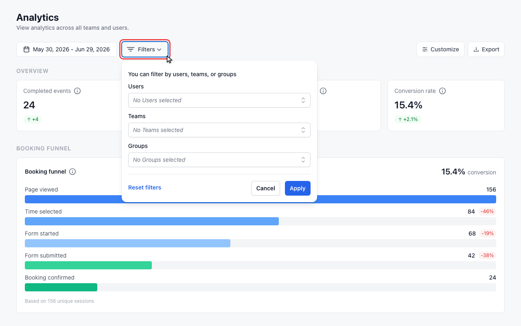Cancel the filter popup
521x326 pixels.
pyautogui.click(x=265, y=188)
